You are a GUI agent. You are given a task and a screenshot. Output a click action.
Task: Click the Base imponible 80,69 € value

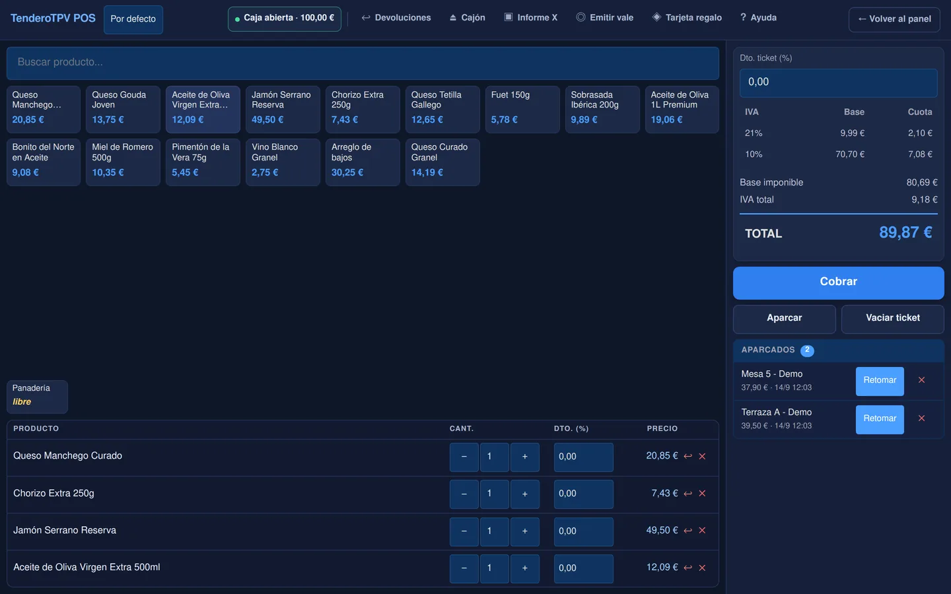pos(922,182)
